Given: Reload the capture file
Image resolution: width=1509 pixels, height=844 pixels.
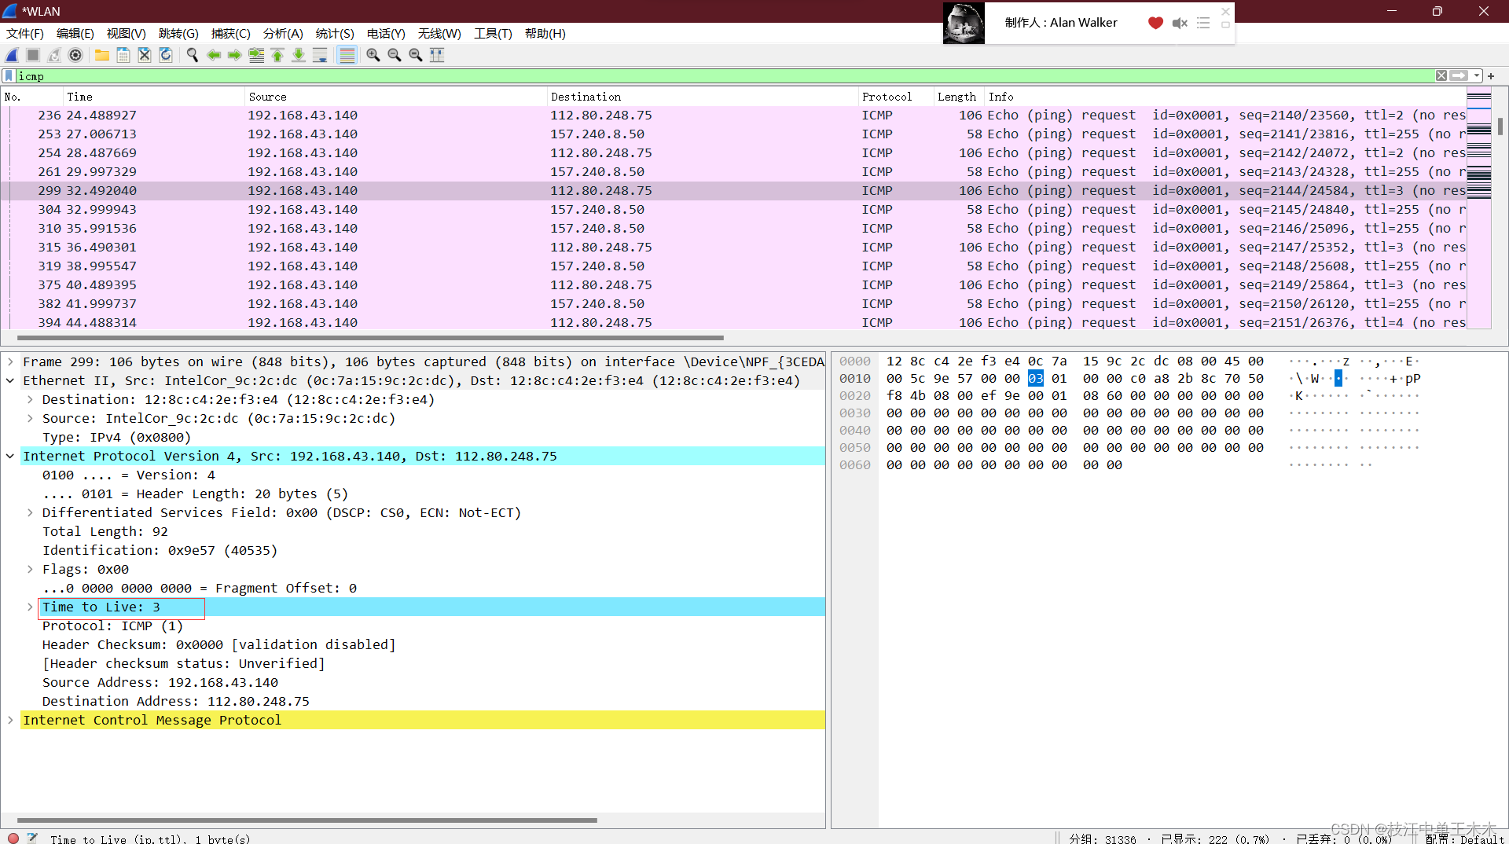Looking at the screenshot, I should 166,55.
